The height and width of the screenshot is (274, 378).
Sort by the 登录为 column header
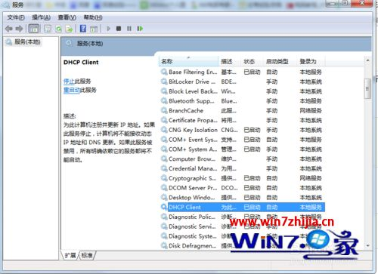point(311,61)
